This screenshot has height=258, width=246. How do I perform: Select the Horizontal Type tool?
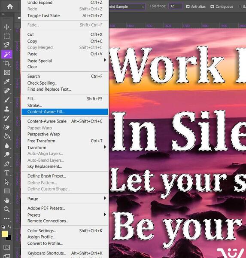(x=7, y=173)
